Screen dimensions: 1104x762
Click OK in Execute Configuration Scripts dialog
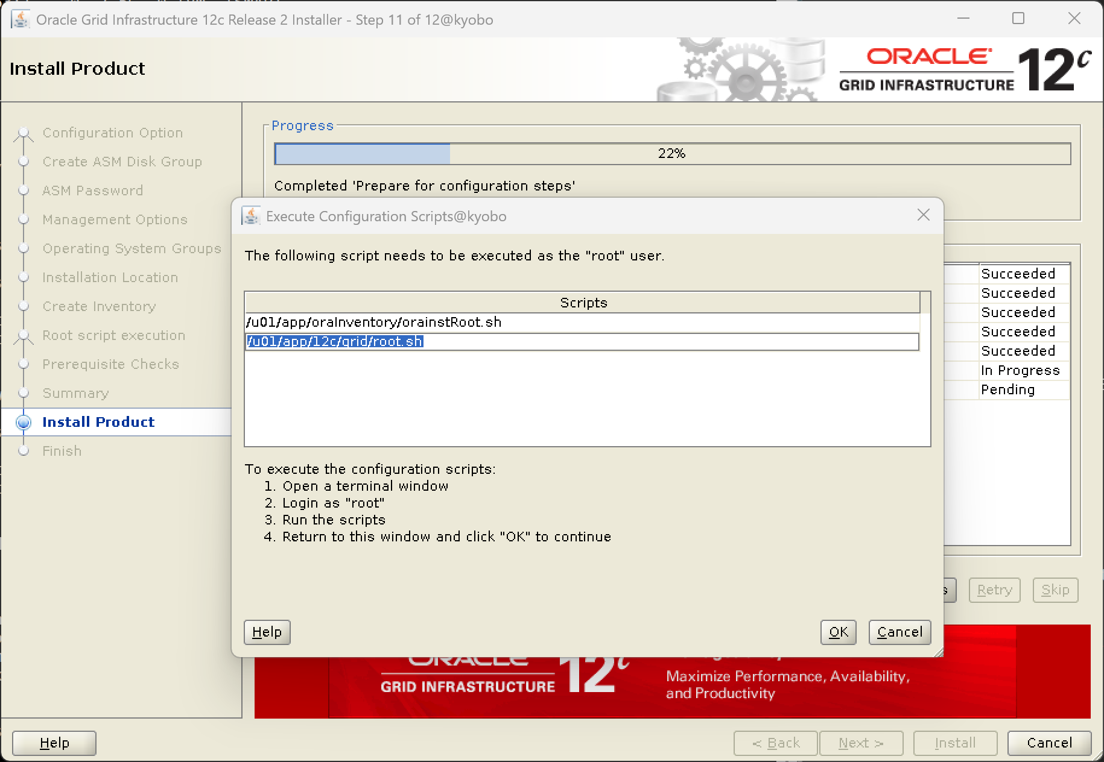[838, 632]
